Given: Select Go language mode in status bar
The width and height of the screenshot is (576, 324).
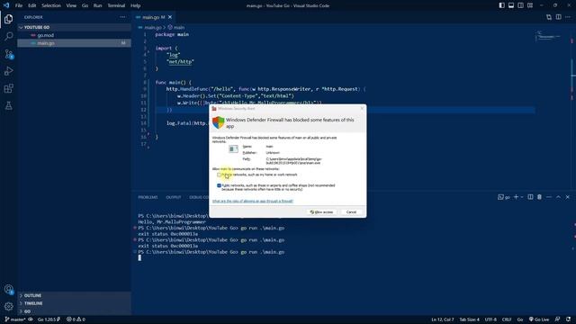Looking at the screenshot, I should (520, 319).
